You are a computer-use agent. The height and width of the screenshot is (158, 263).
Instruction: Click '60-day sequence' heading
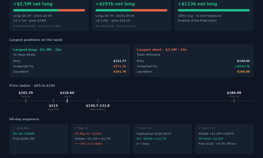[24, 119]
